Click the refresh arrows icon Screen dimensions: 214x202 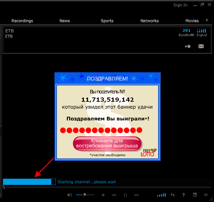173,195
